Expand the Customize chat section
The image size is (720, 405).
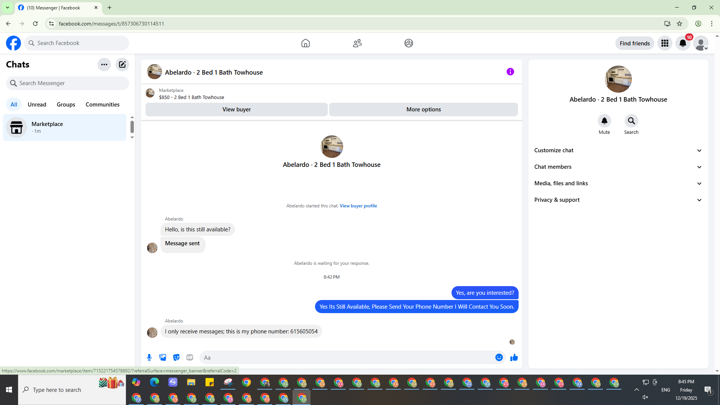coord(618,150)
